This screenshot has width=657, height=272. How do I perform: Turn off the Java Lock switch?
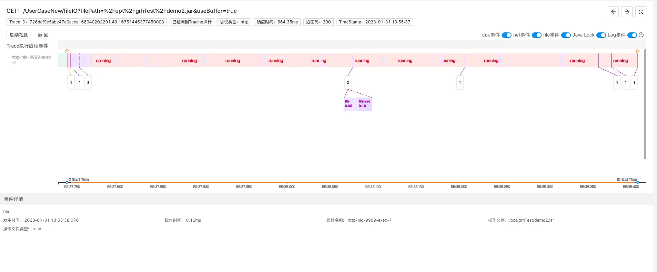[601, 35]
